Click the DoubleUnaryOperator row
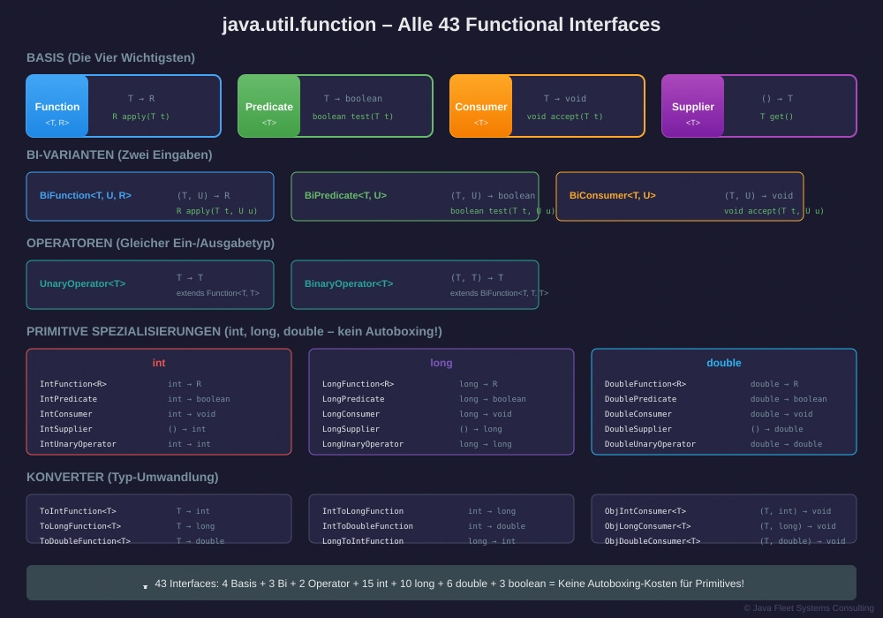This screenshot has height=618, width=883. pos(650,444)
